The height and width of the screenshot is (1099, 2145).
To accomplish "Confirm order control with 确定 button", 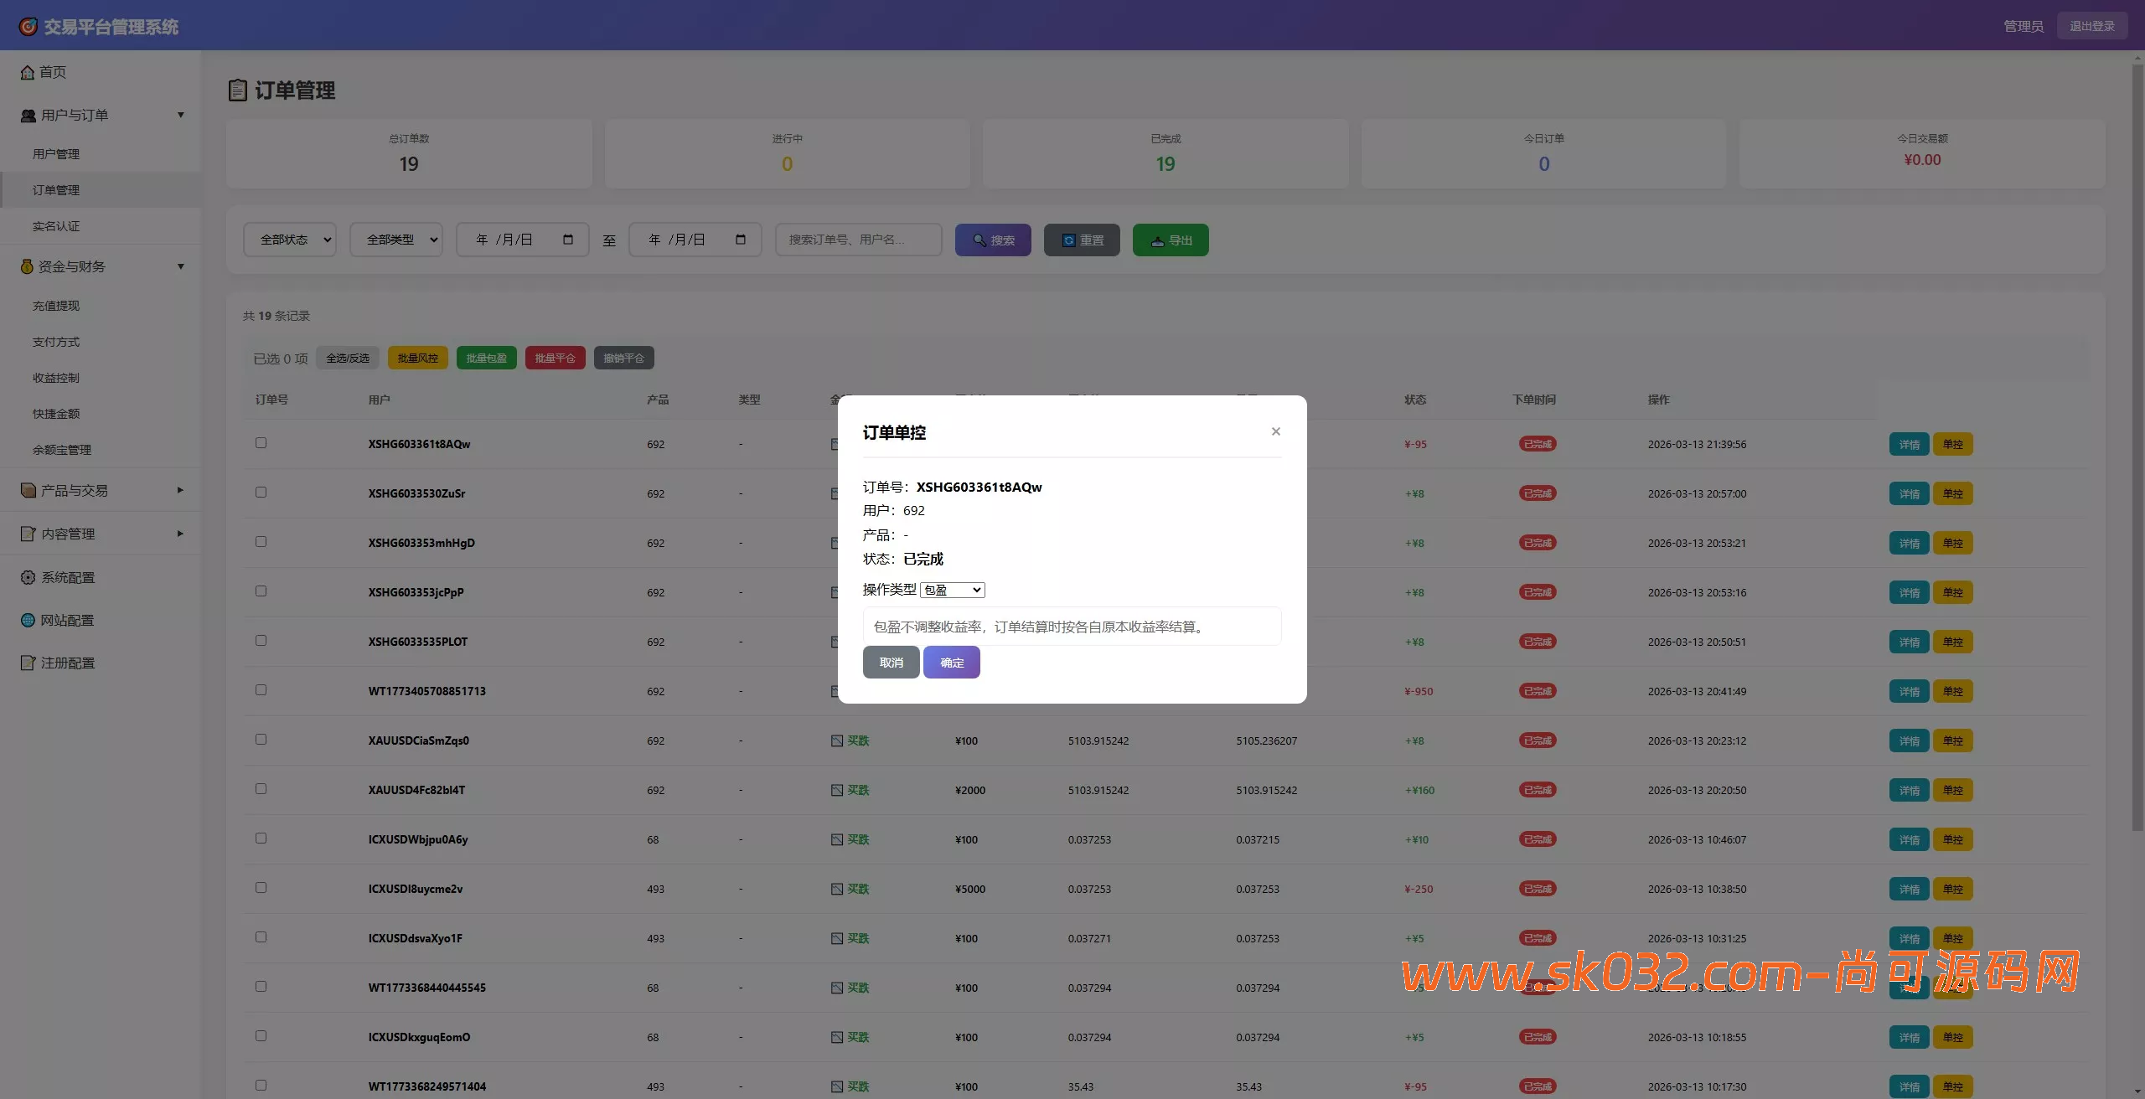I will (x=950, y=662).
